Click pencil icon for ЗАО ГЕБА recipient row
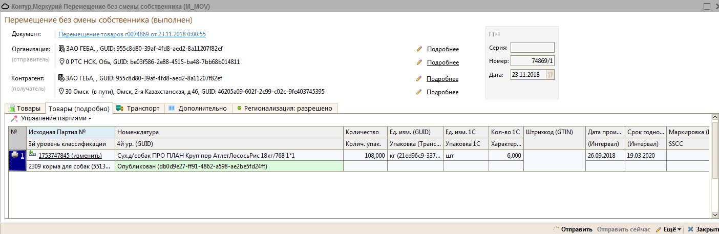Viewport: 719px width, 234px height. click(x=419, y=79)
